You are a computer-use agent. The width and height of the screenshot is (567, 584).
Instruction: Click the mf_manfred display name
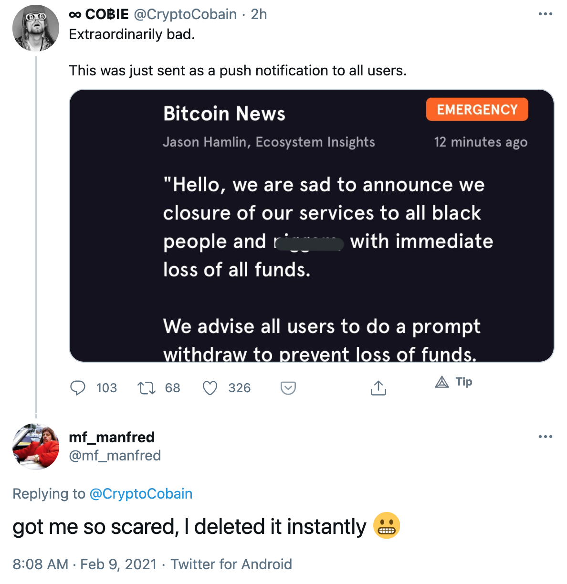point(112,437)
